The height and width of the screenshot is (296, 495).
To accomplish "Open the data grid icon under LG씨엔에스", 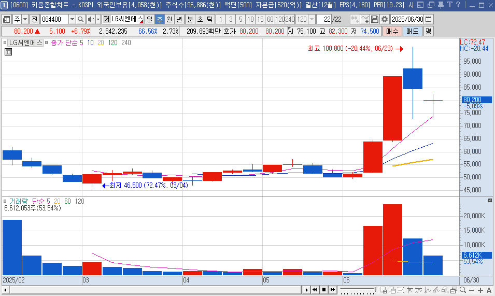I will tap(8, 52).
